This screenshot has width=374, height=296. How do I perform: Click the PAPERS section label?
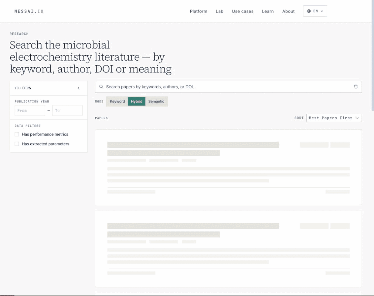[101, 118]
